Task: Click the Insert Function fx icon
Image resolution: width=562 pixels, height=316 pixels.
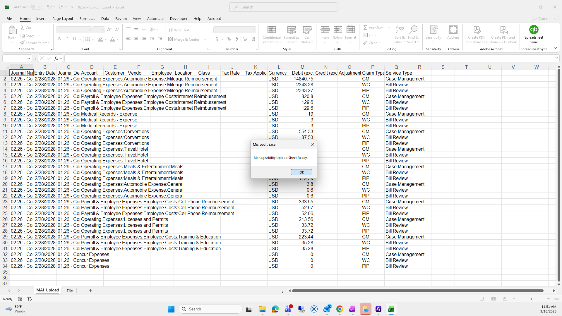Action: (56, 58)
